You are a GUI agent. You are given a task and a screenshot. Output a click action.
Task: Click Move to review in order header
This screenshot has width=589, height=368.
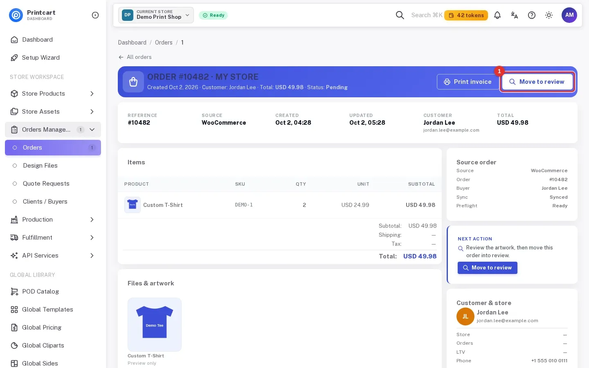(537, 82)
